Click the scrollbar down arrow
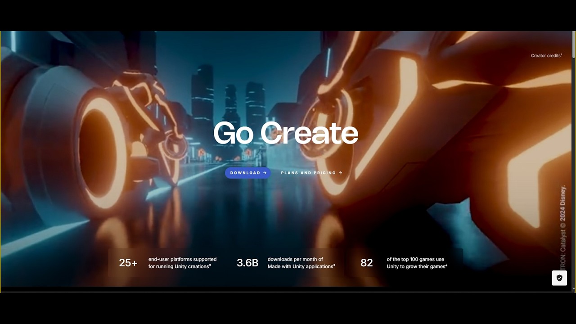The width and height of the screenshot is (576, 324). point(574,288)
